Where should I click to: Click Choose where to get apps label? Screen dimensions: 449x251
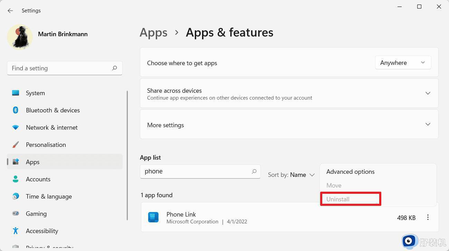click(182, 63)
